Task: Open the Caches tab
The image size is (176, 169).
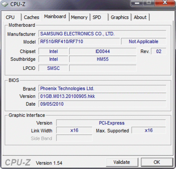Action: 32,17
